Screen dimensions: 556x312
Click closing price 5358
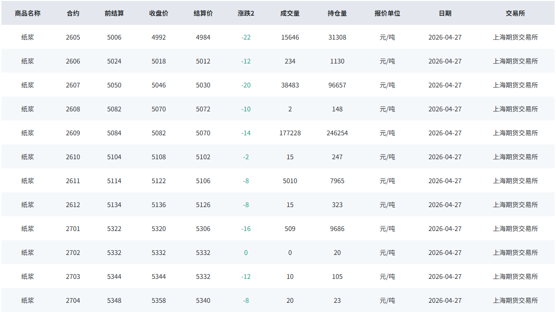point(159,300)
